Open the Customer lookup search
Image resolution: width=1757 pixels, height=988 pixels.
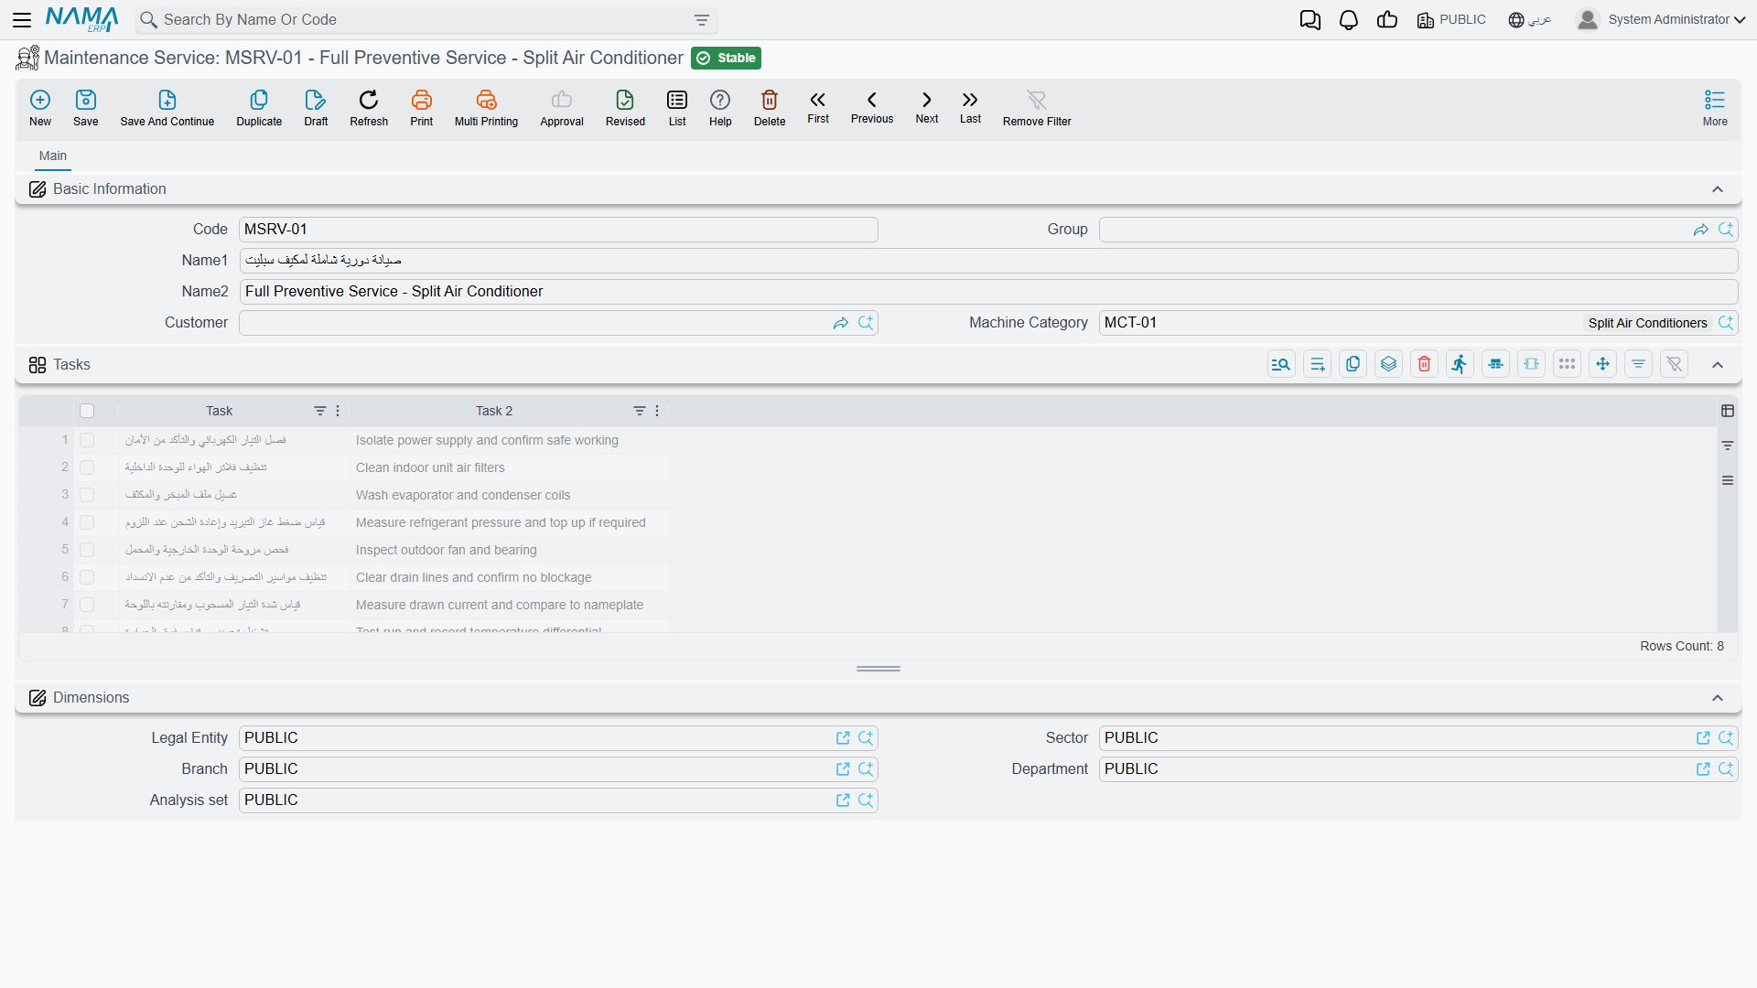pyautogui.click(x=866, y=323)
